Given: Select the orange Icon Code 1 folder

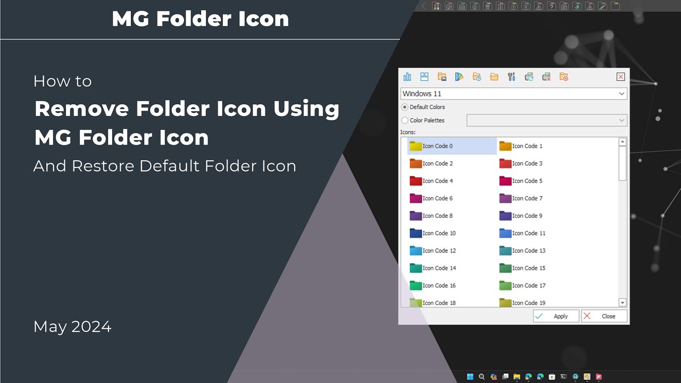Looking at the screenshot, I should click(521, 146).
